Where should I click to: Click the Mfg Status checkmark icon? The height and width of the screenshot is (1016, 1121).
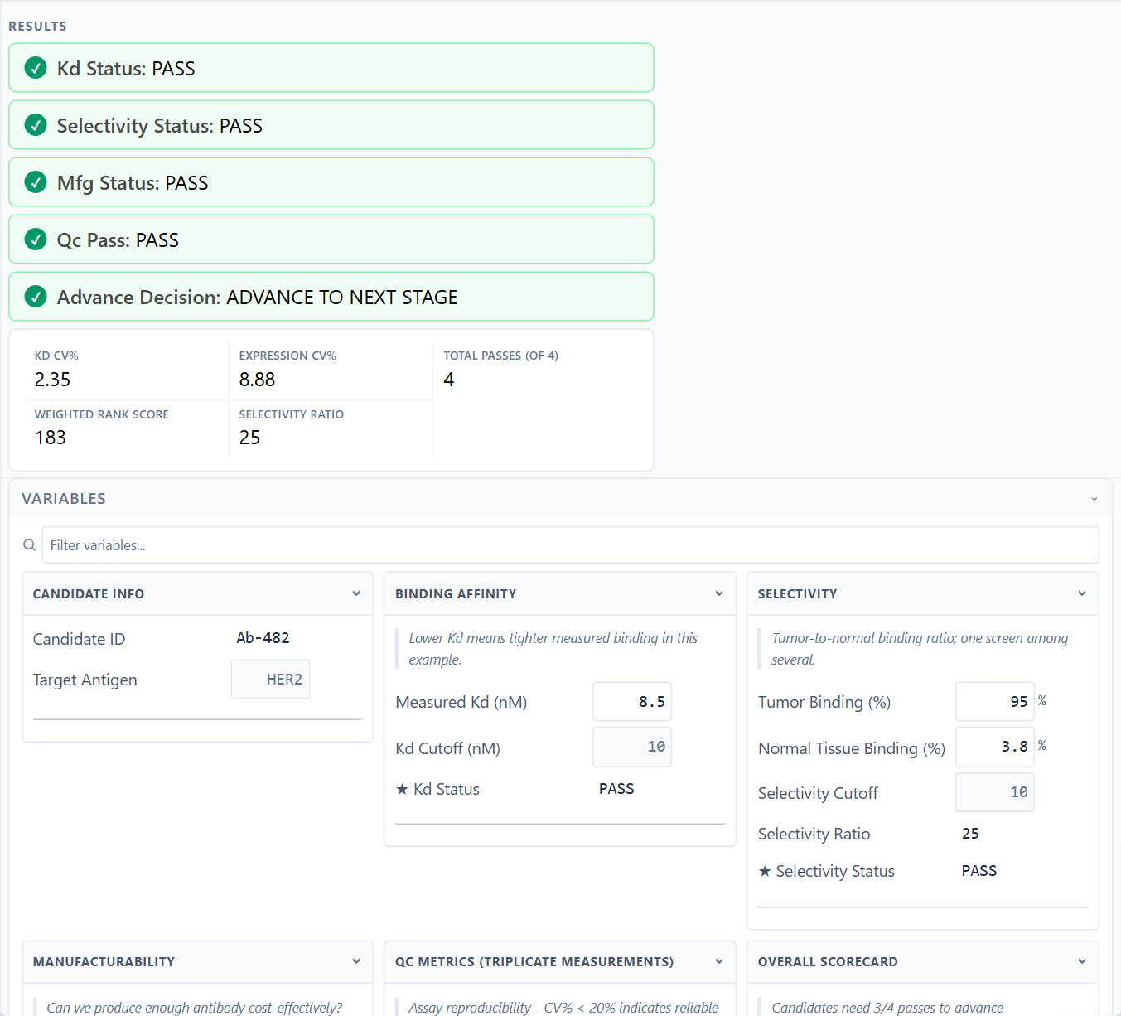pyautogui.click(x=36, y=182)
